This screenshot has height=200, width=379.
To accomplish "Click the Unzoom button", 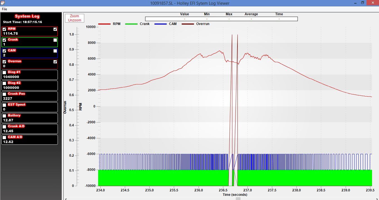I will [x=75, y=20].
